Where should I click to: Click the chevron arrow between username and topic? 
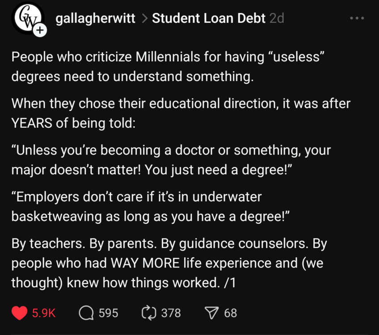[144, 19]
